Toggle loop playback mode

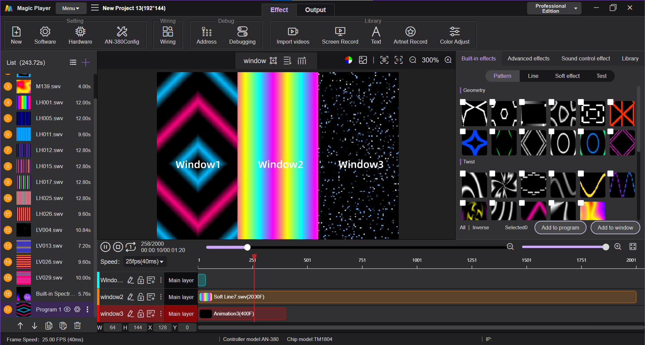(131, 247)
